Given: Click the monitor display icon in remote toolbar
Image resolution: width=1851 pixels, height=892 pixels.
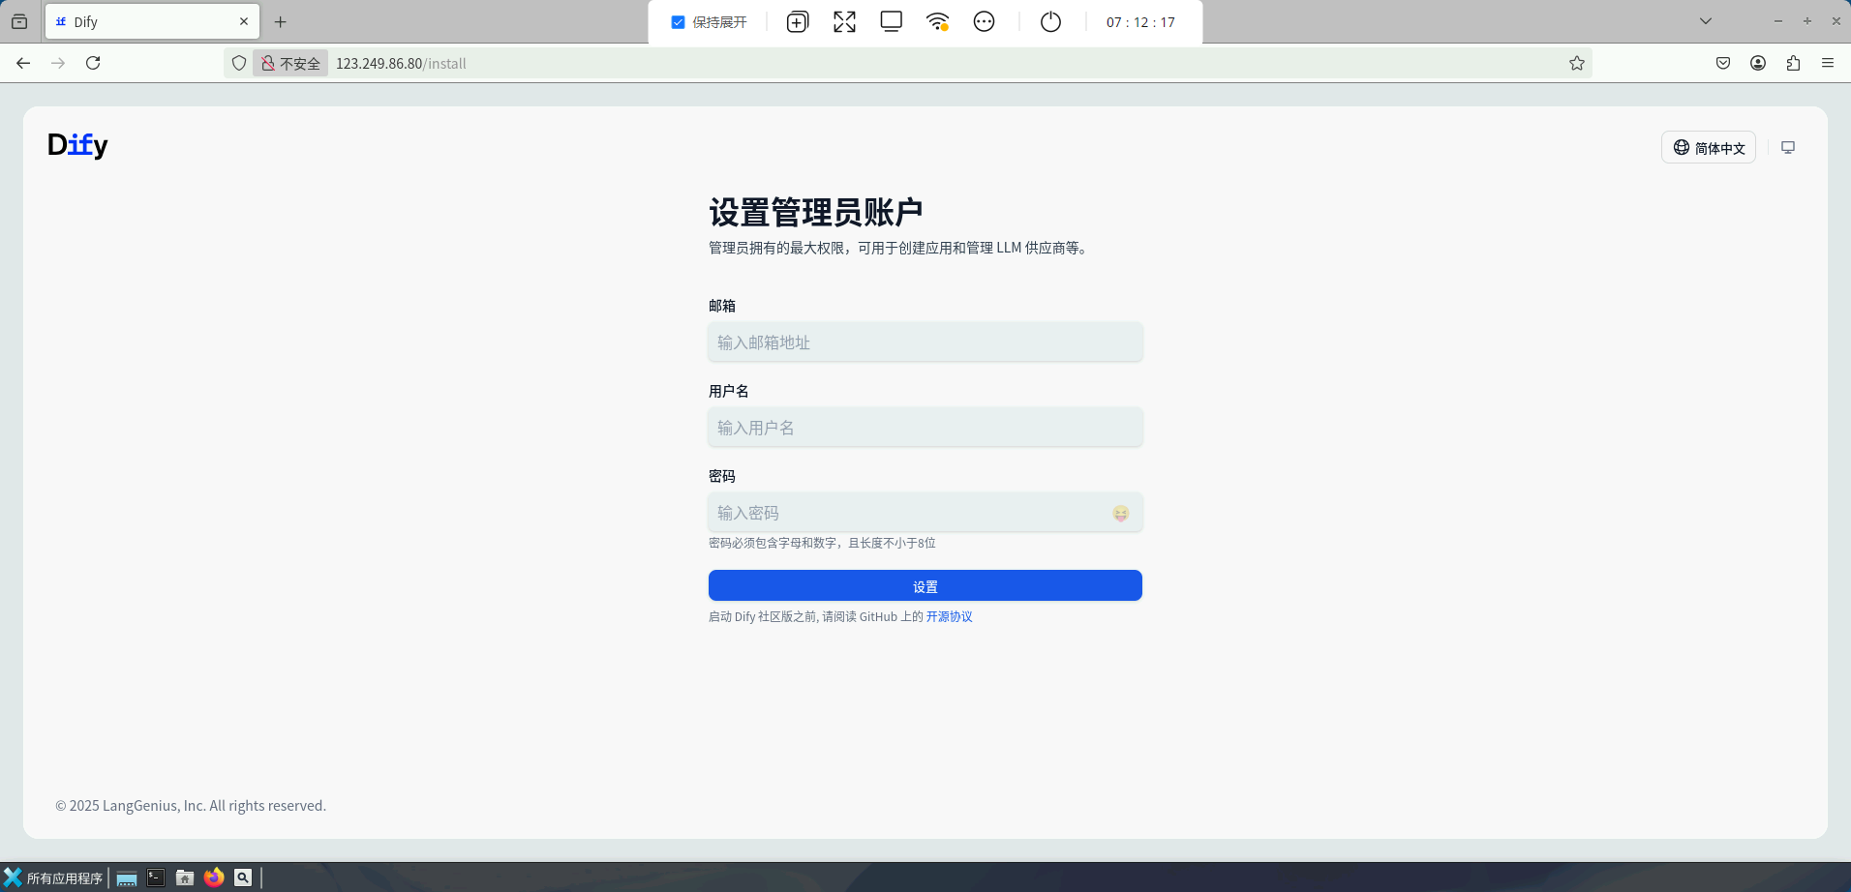Looking at the screenshot, I should 892,21.
